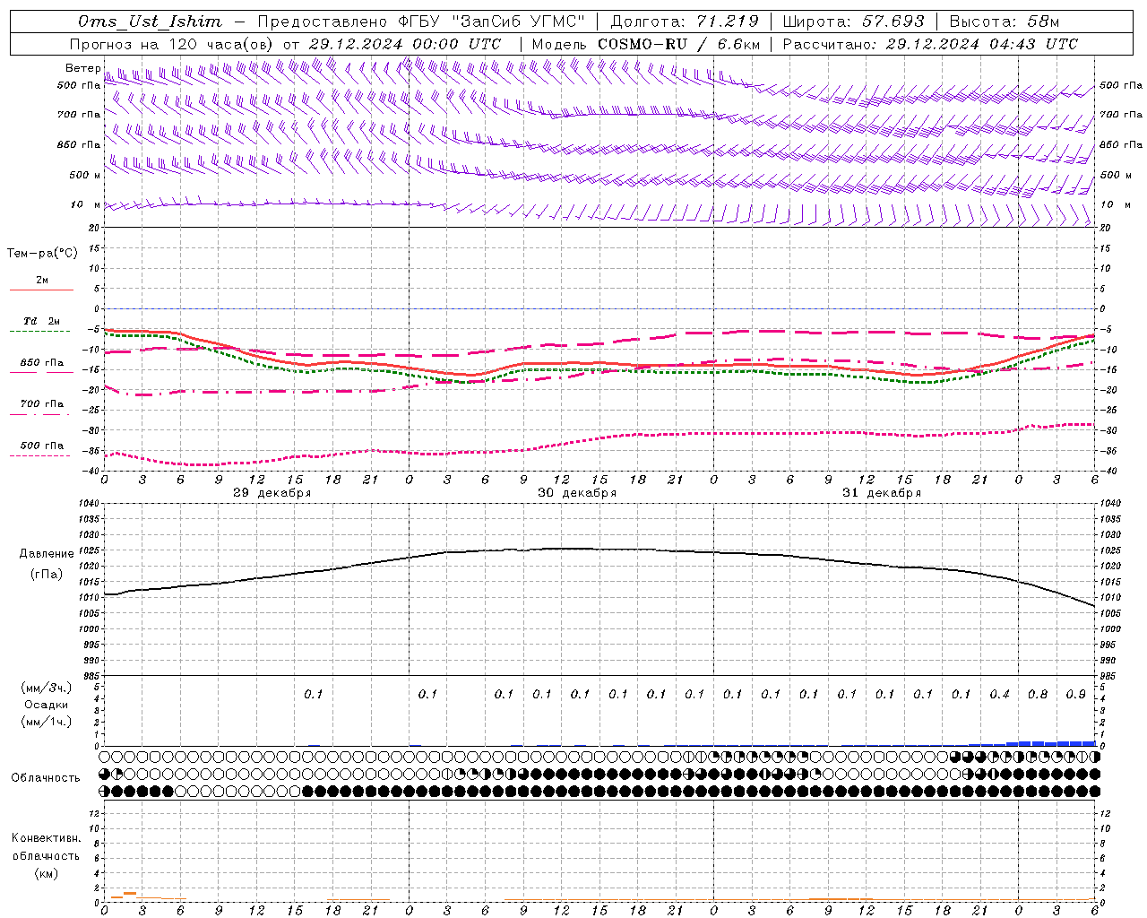1147x918 pixels.
Task: Click the 0.8 precipitation value
Action: [1038, 695]
